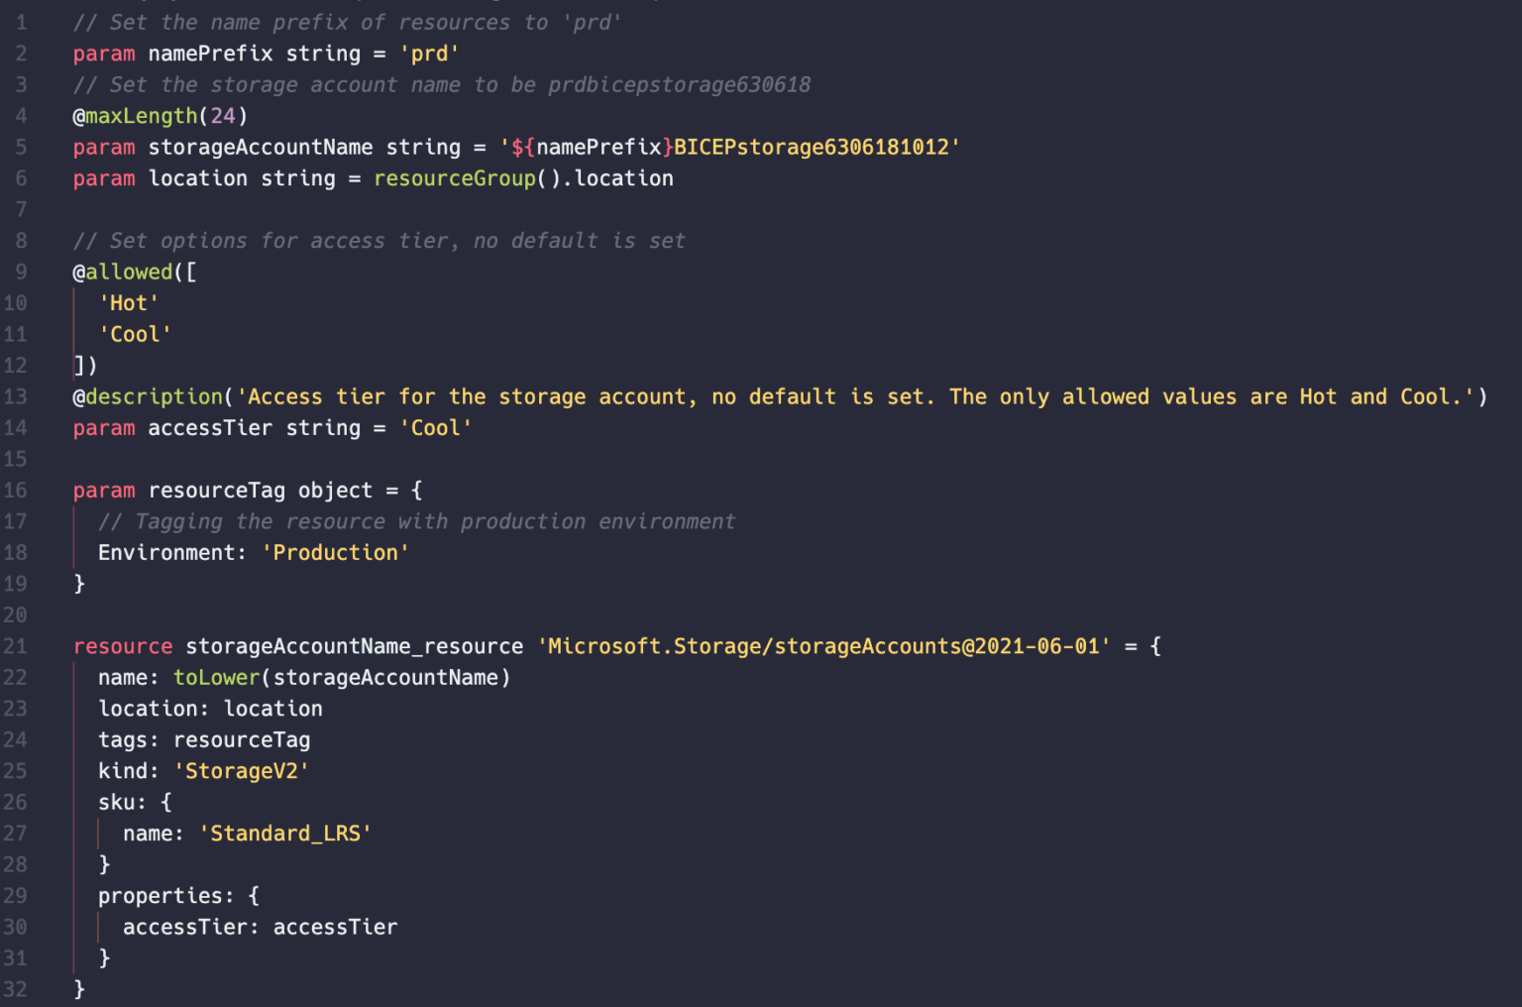Click accessTier param default value 'Cool'

436,428
